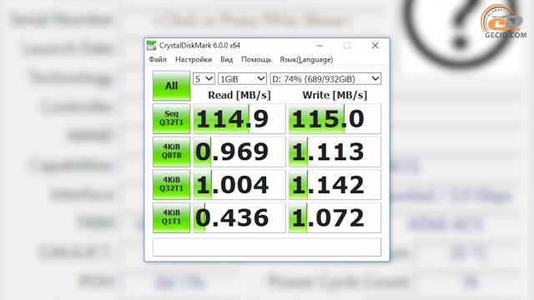
Task: Run all benchmarks with the All button
Action: pyautogui.click(x=171, y=86)
